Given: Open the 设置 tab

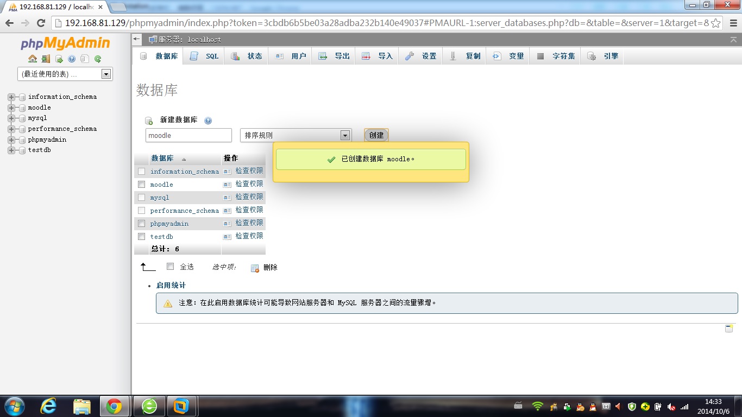Looking at the screenshot, I should click(x=421, y=56).
